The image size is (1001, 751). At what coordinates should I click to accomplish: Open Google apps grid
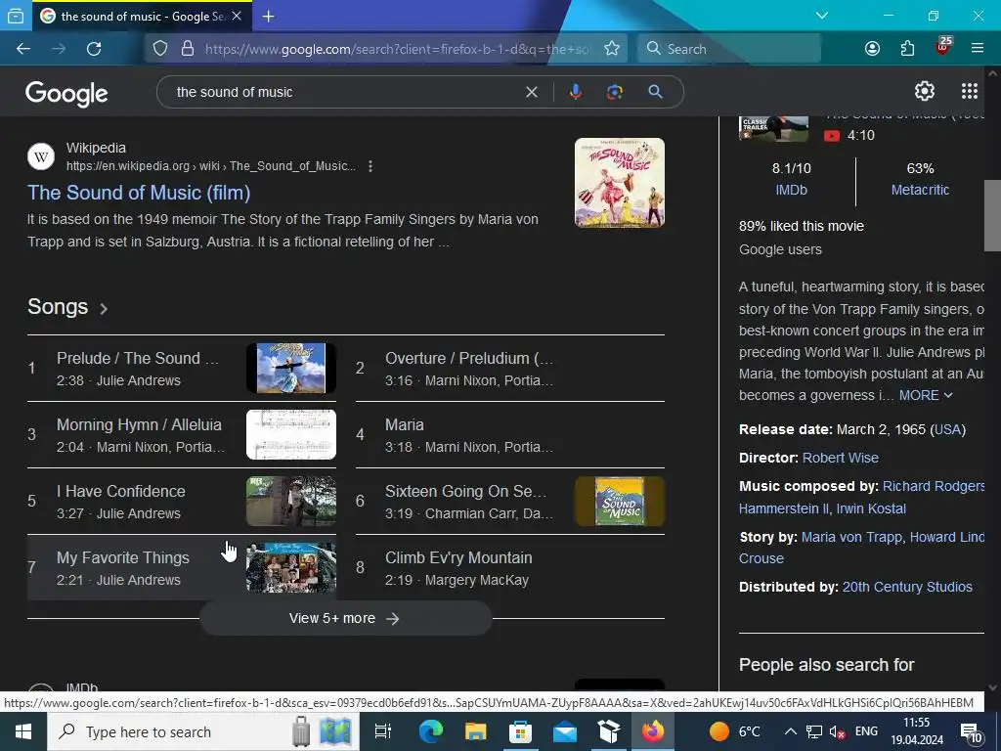click(969, 91)
